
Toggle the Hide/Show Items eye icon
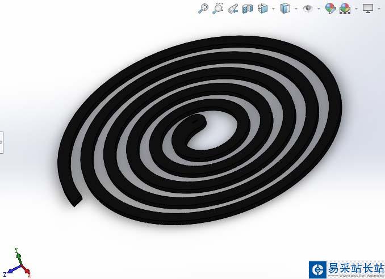(308, 9)
